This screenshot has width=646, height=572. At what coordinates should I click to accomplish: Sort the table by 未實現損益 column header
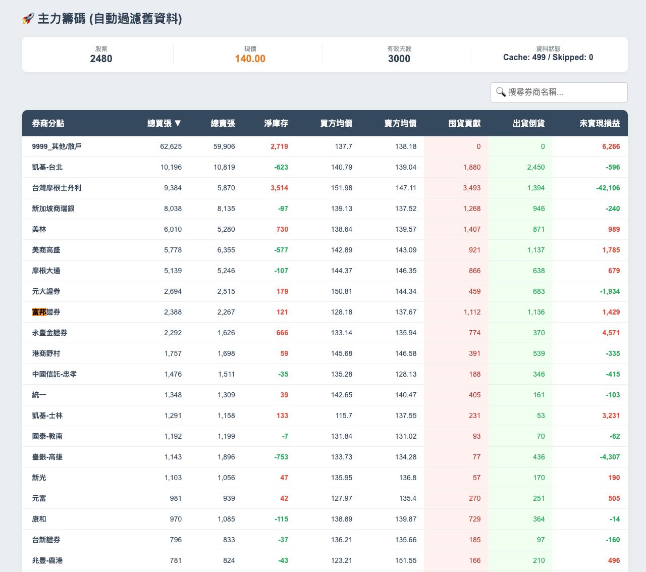click(x=599, y=123)
